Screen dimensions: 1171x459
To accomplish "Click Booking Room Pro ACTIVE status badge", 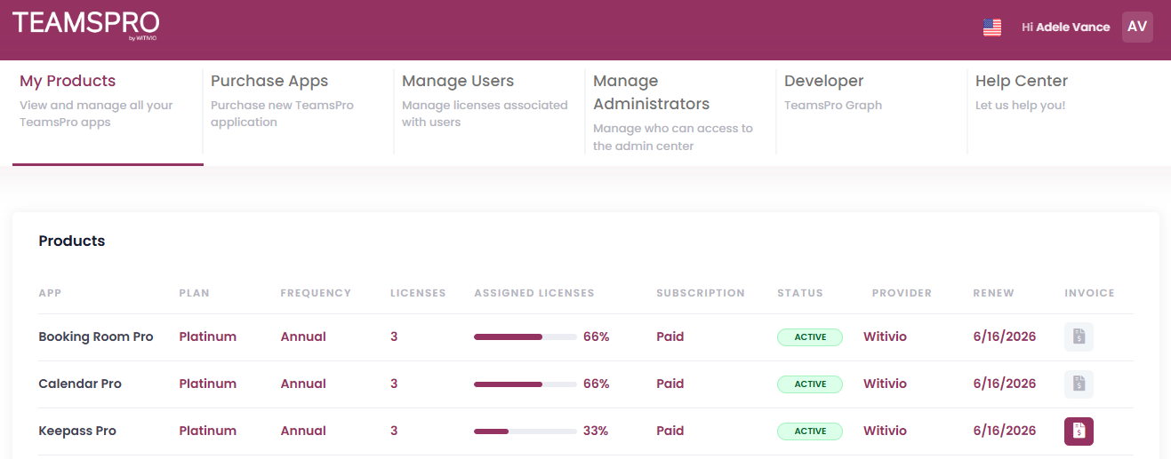I will [x=809, y=337].
